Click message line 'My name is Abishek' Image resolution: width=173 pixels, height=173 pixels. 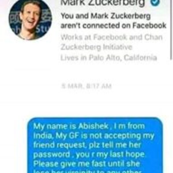[89, 126]
